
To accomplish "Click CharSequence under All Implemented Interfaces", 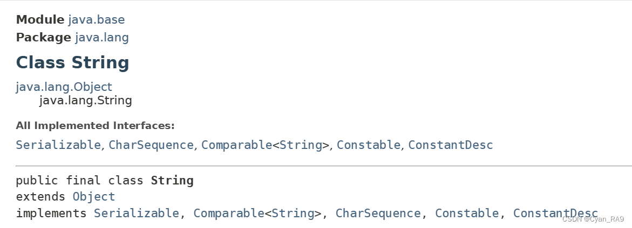I will point(151,145).
